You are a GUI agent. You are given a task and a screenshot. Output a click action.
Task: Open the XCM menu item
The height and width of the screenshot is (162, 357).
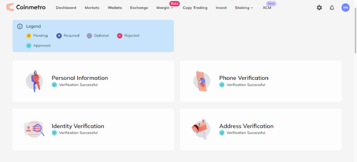pyautogui.click(x=267, y=8)
